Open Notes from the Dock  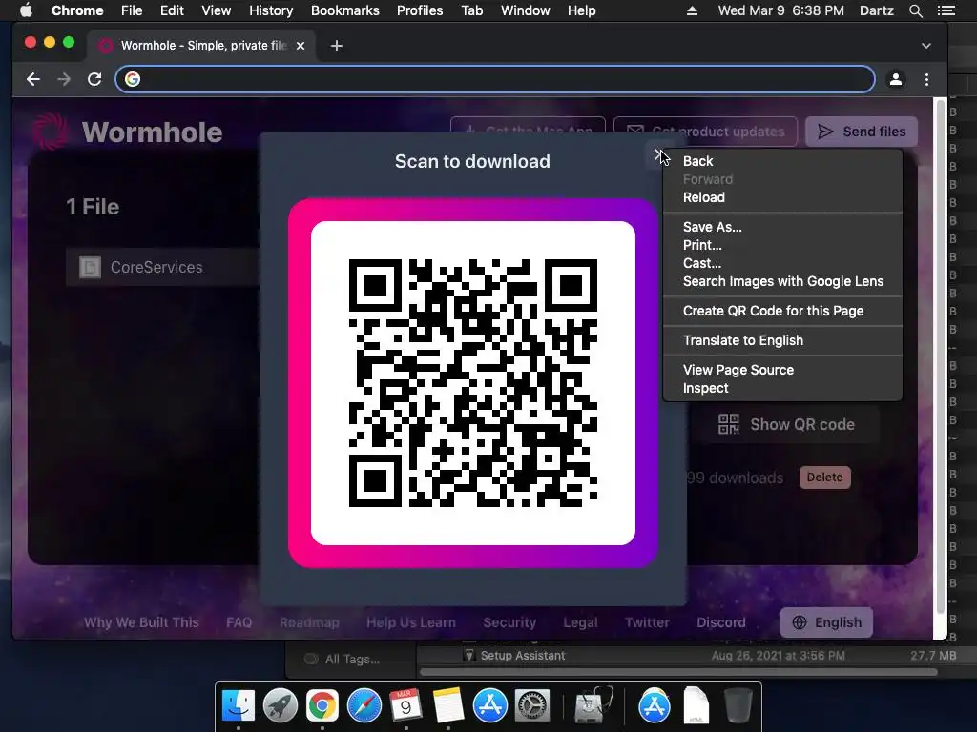(448, 706)
